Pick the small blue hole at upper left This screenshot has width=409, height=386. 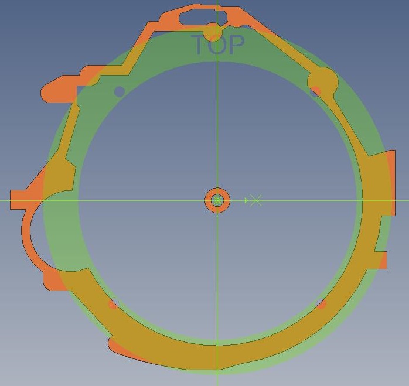(x=120, y=92)
